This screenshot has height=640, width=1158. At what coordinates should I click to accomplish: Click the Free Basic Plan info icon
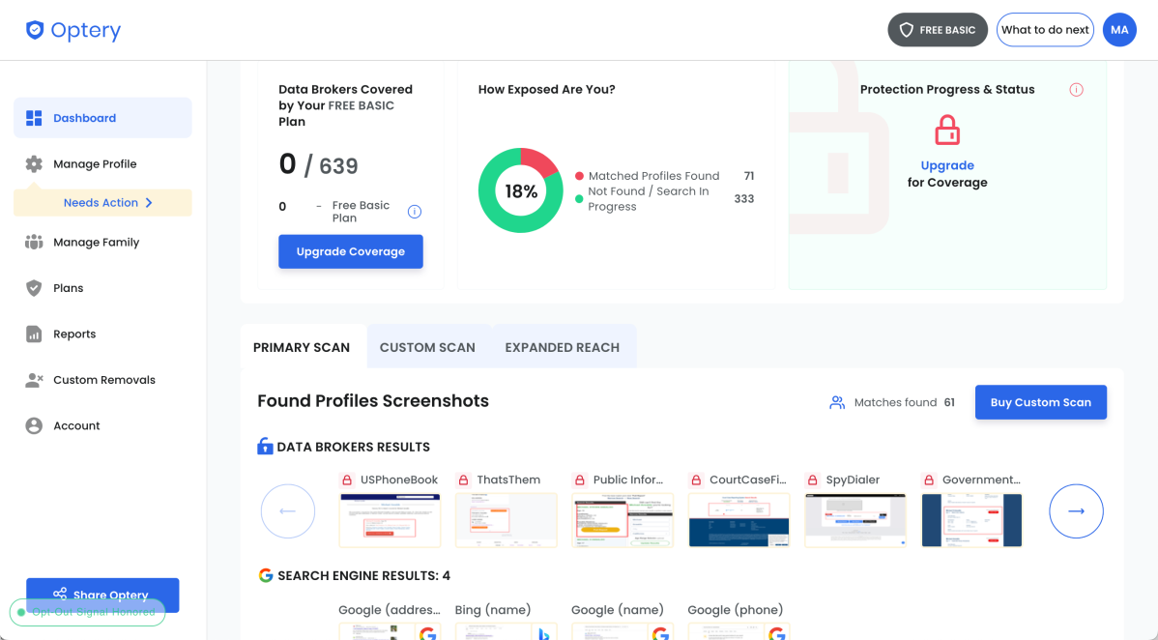(x=415, y=212)
